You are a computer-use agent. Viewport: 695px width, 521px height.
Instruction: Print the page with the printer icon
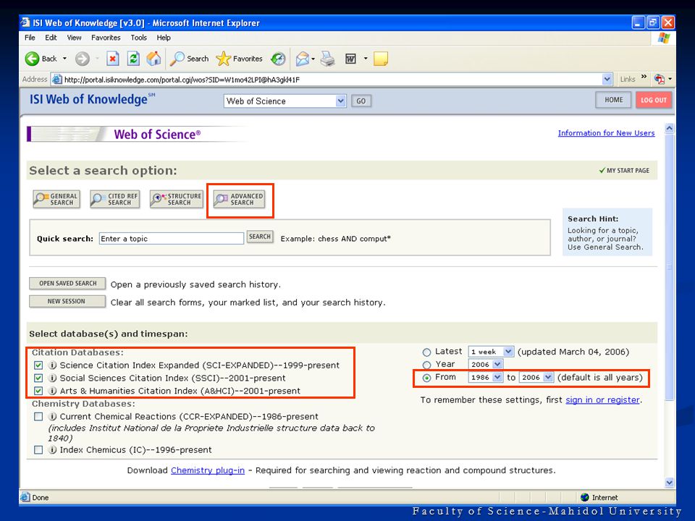[x=328, y=59]
